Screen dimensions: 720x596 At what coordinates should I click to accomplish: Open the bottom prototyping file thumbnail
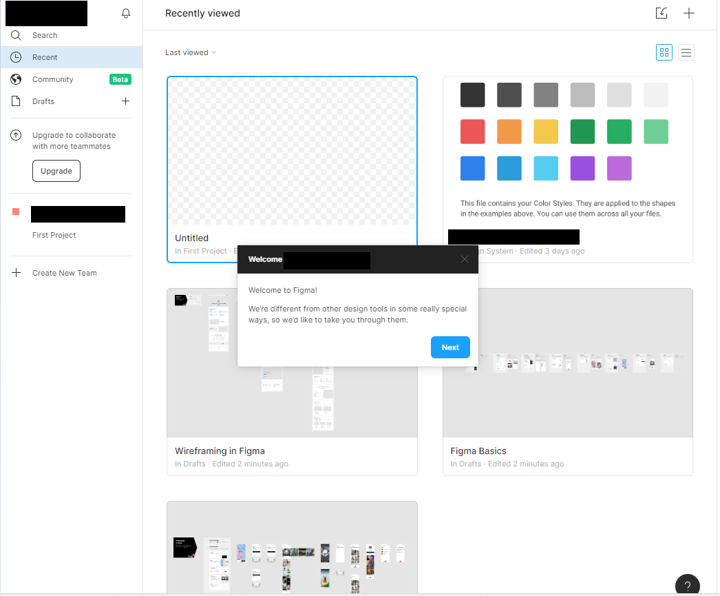click(292, 547)
